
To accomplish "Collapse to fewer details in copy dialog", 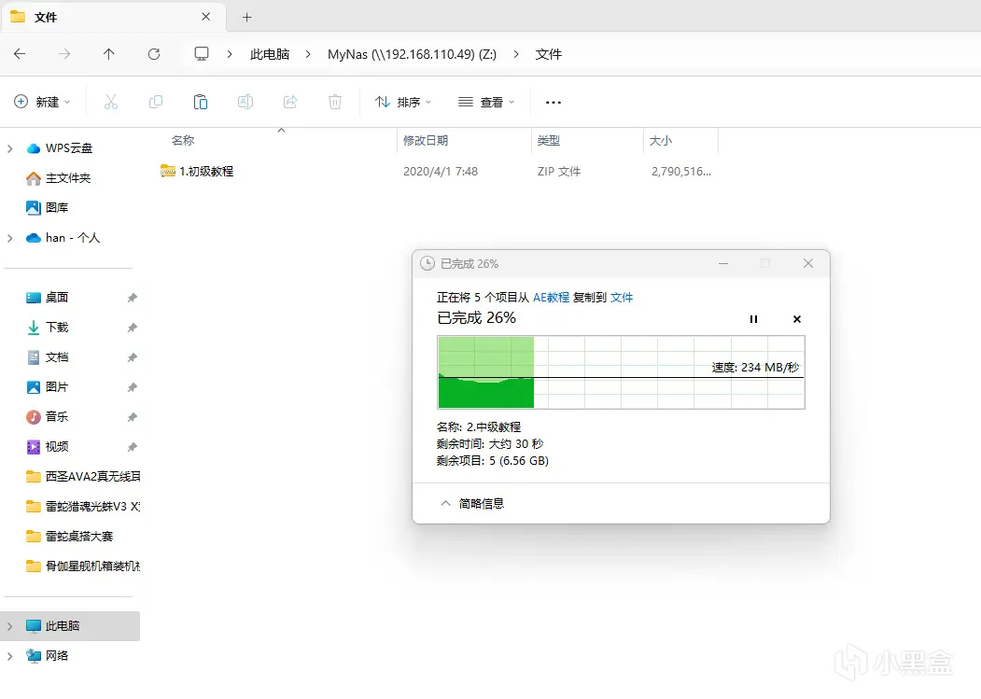I will coord(472,504).
